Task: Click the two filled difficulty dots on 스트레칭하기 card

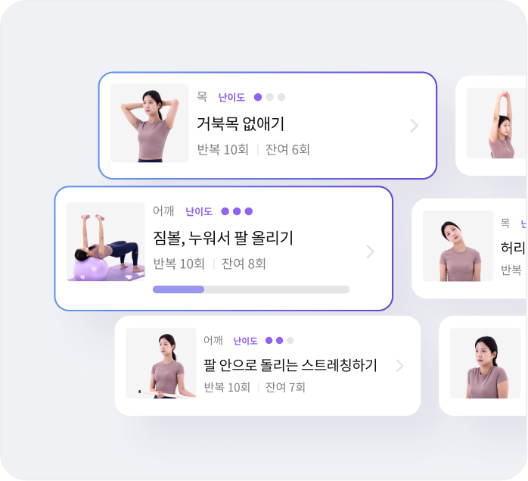Action: [x=274, y=340]
